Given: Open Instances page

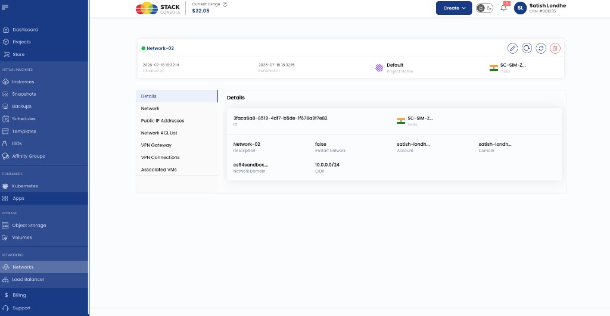Looking at the screenshot, I should point(23,82).
